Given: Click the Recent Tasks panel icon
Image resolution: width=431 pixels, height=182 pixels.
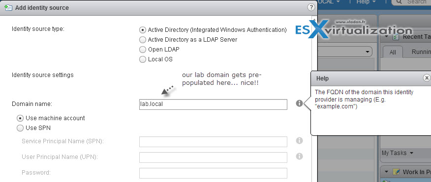Looking at the screenshot, I should (396, 37).
